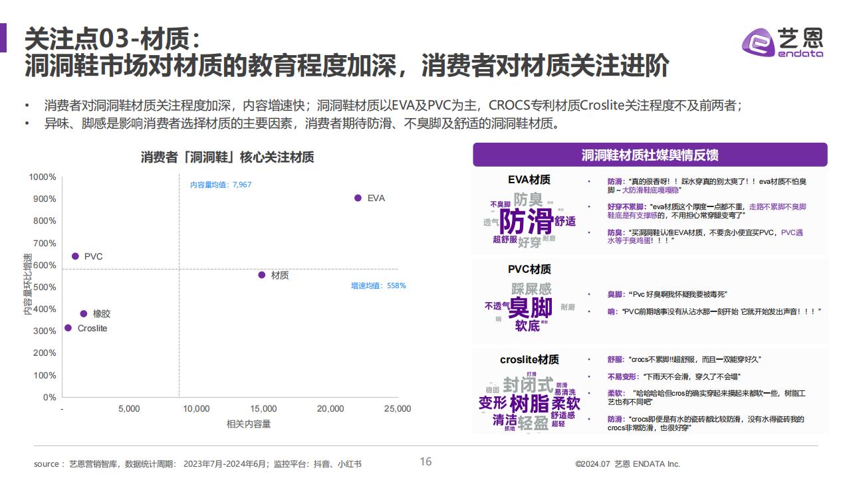Click the 响 quote in PVC section
This screenshot has height=478, width=851.
(714, 311)
